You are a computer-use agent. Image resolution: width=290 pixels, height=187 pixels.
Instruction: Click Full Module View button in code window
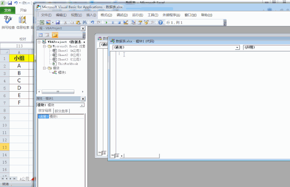pyautogui.click(x=117, y=156)
